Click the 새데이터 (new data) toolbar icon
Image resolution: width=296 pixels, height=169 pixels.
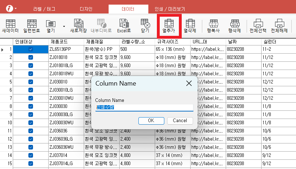coord(10,26)
